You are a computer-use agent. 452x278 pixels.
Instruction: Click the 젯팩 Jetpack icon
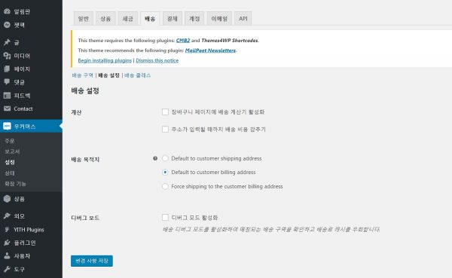click(x=7, y=25)
